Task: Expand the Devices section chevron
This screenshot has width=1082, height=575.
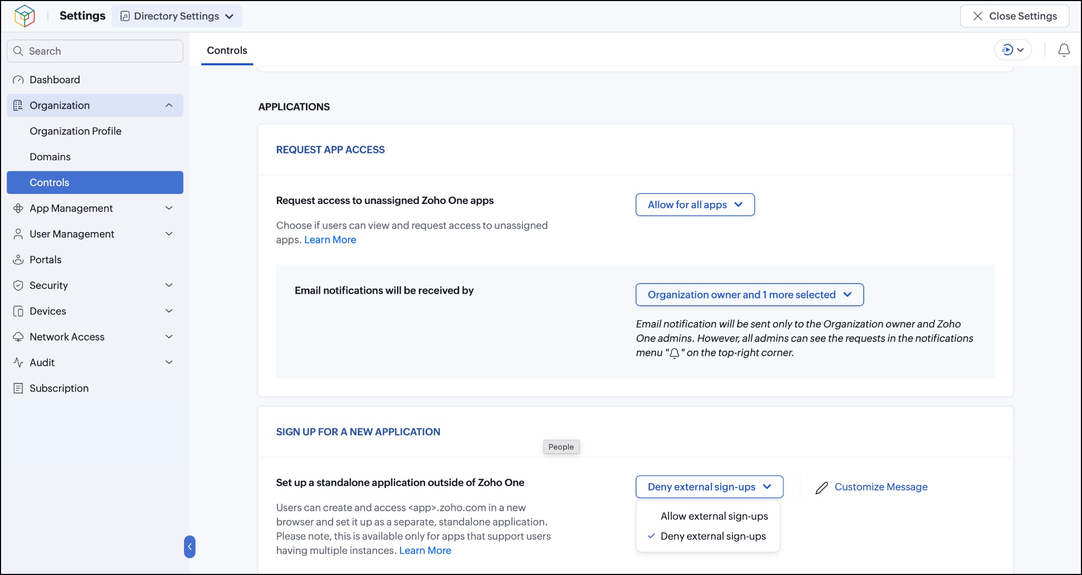Action: click(169, 311)
